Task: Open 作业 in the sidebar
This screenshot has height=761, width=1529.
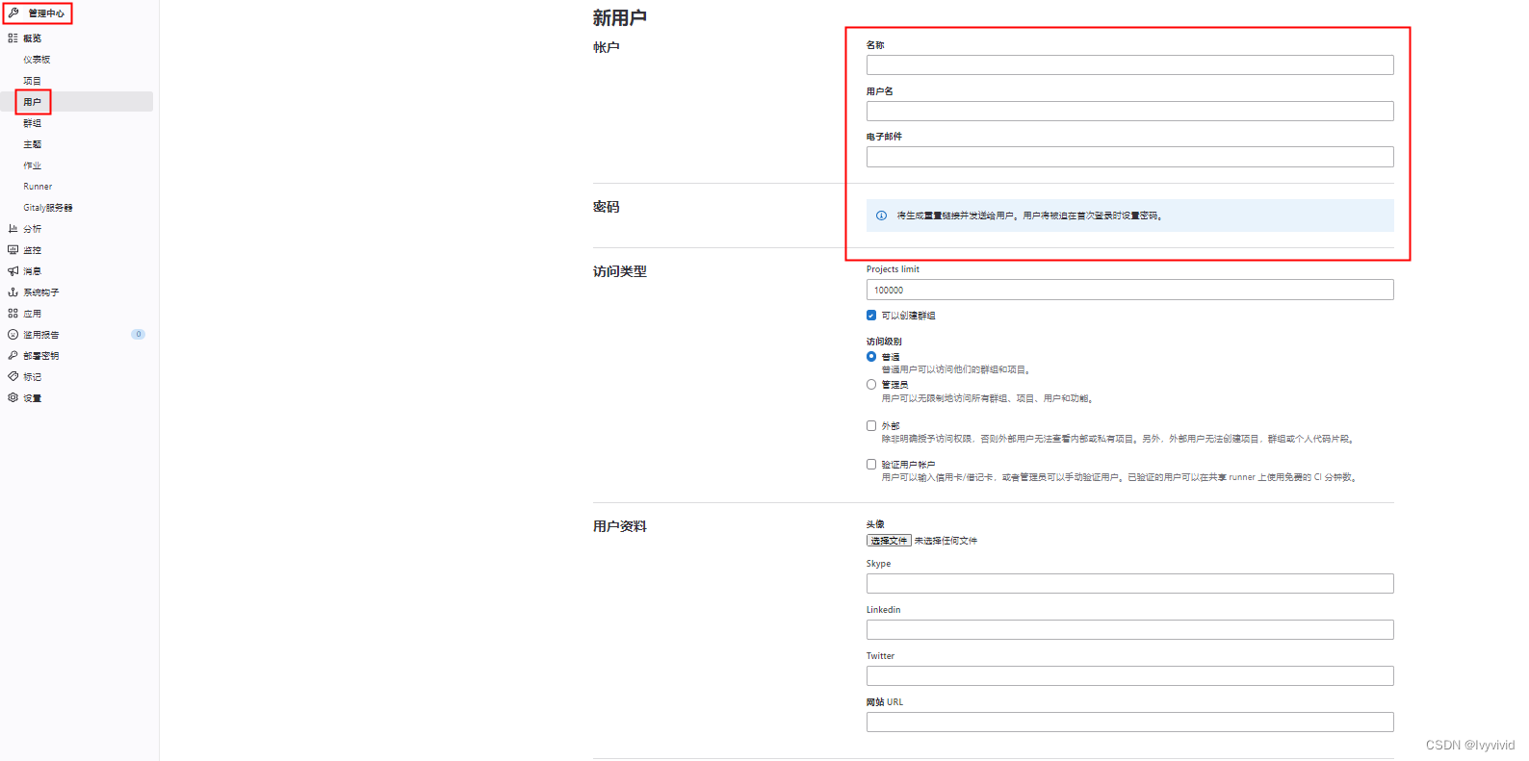Action: click(x=32, y=165)
